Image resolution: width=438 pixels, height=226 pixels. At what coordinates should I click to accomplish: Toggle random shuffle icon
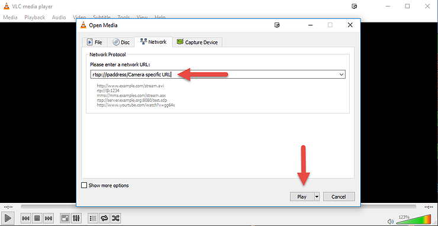pos(115,218)
